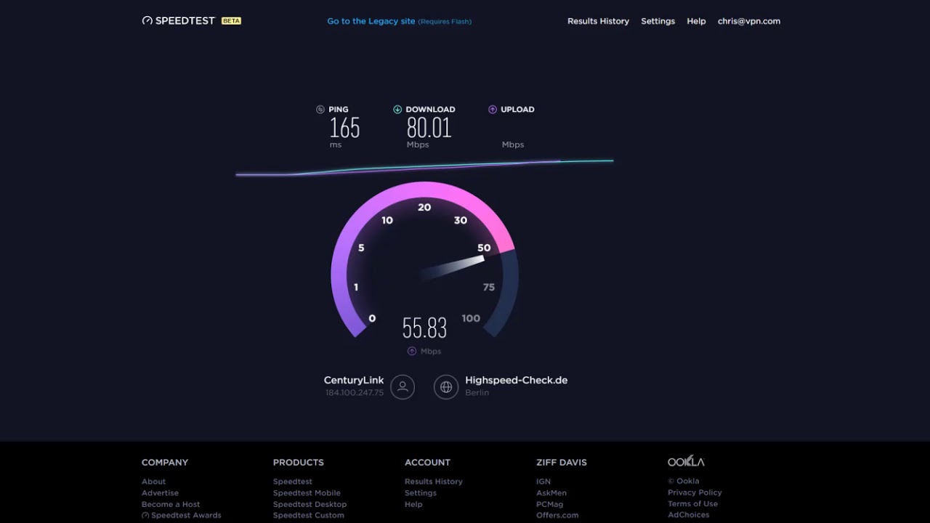Click the Advertise footer link
The width and height of the screenshot is (930, 523).
160,492
